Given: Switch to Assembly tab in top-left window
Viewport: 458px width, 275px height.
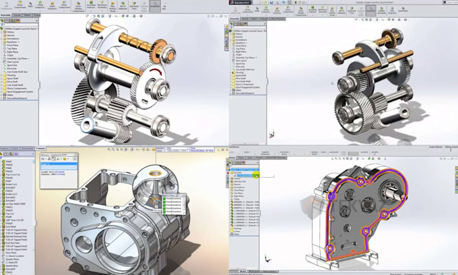Looking at the screenshot, I should [5, 15].
